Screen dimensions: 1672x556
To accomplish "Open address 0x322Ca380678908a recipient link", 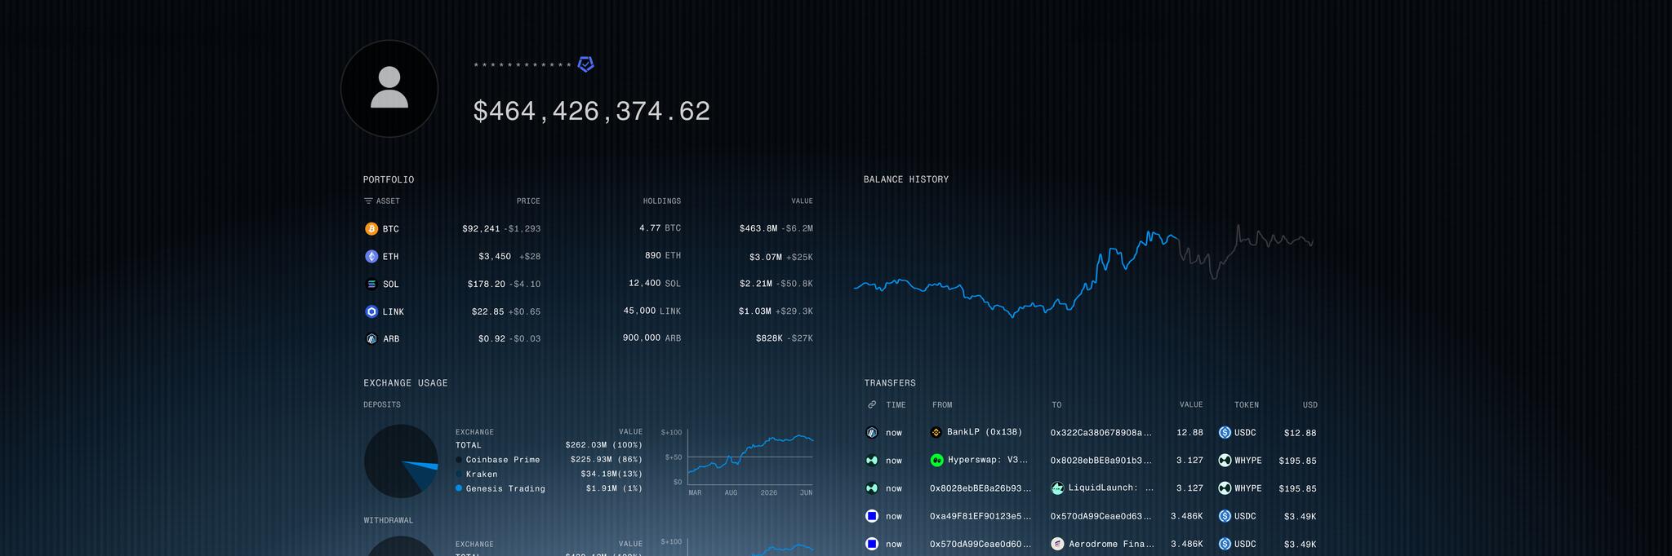I will pyautogui.click(x=1101, y=432).
